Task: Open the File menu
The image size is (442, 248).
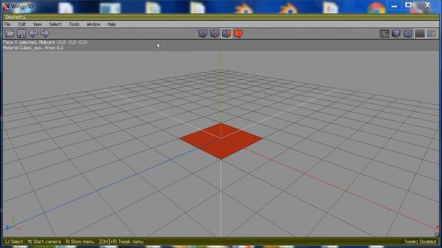Action: click(x=8, y=24)
